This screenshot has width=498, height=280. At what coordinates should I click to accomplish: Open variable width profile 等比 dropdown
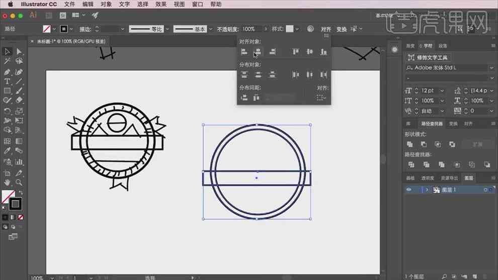pyautogui.click(x=168, y=29)
